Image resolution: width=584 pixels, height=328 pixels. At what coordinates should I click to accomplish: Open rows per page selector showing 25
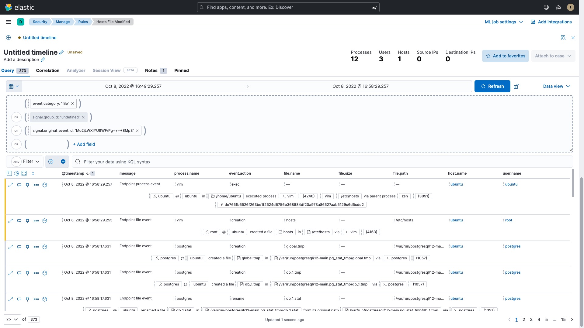12,319
